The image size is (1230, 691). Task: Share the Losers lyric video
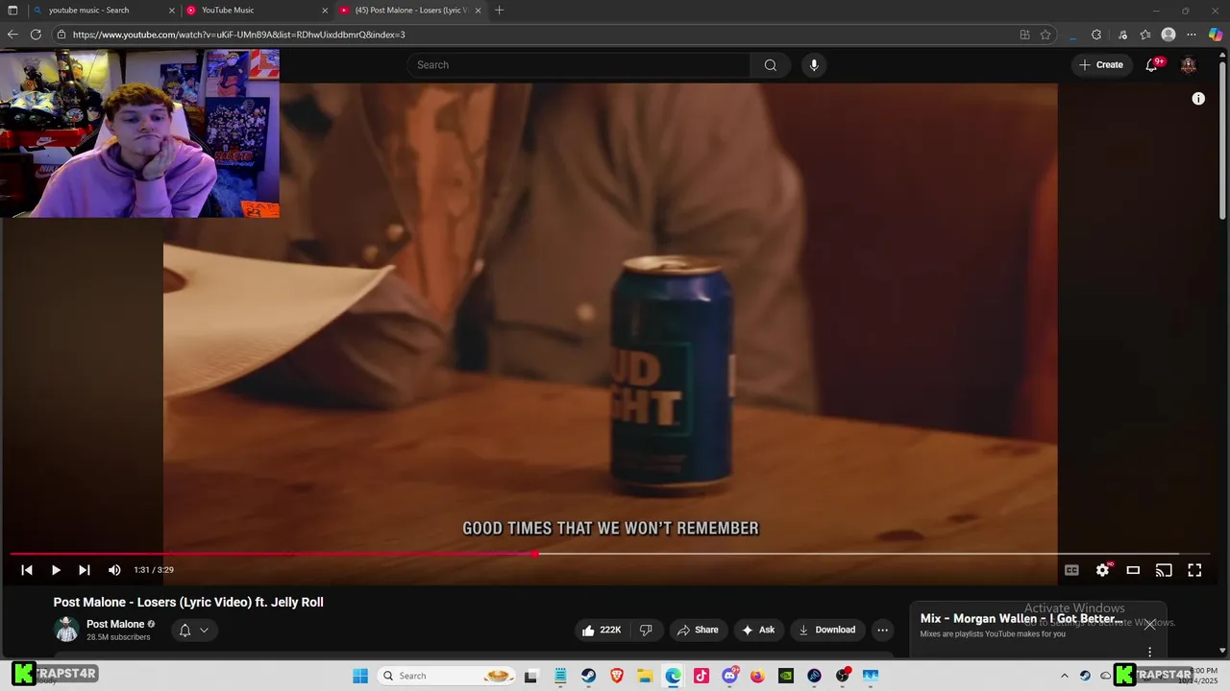click(698, 630)
